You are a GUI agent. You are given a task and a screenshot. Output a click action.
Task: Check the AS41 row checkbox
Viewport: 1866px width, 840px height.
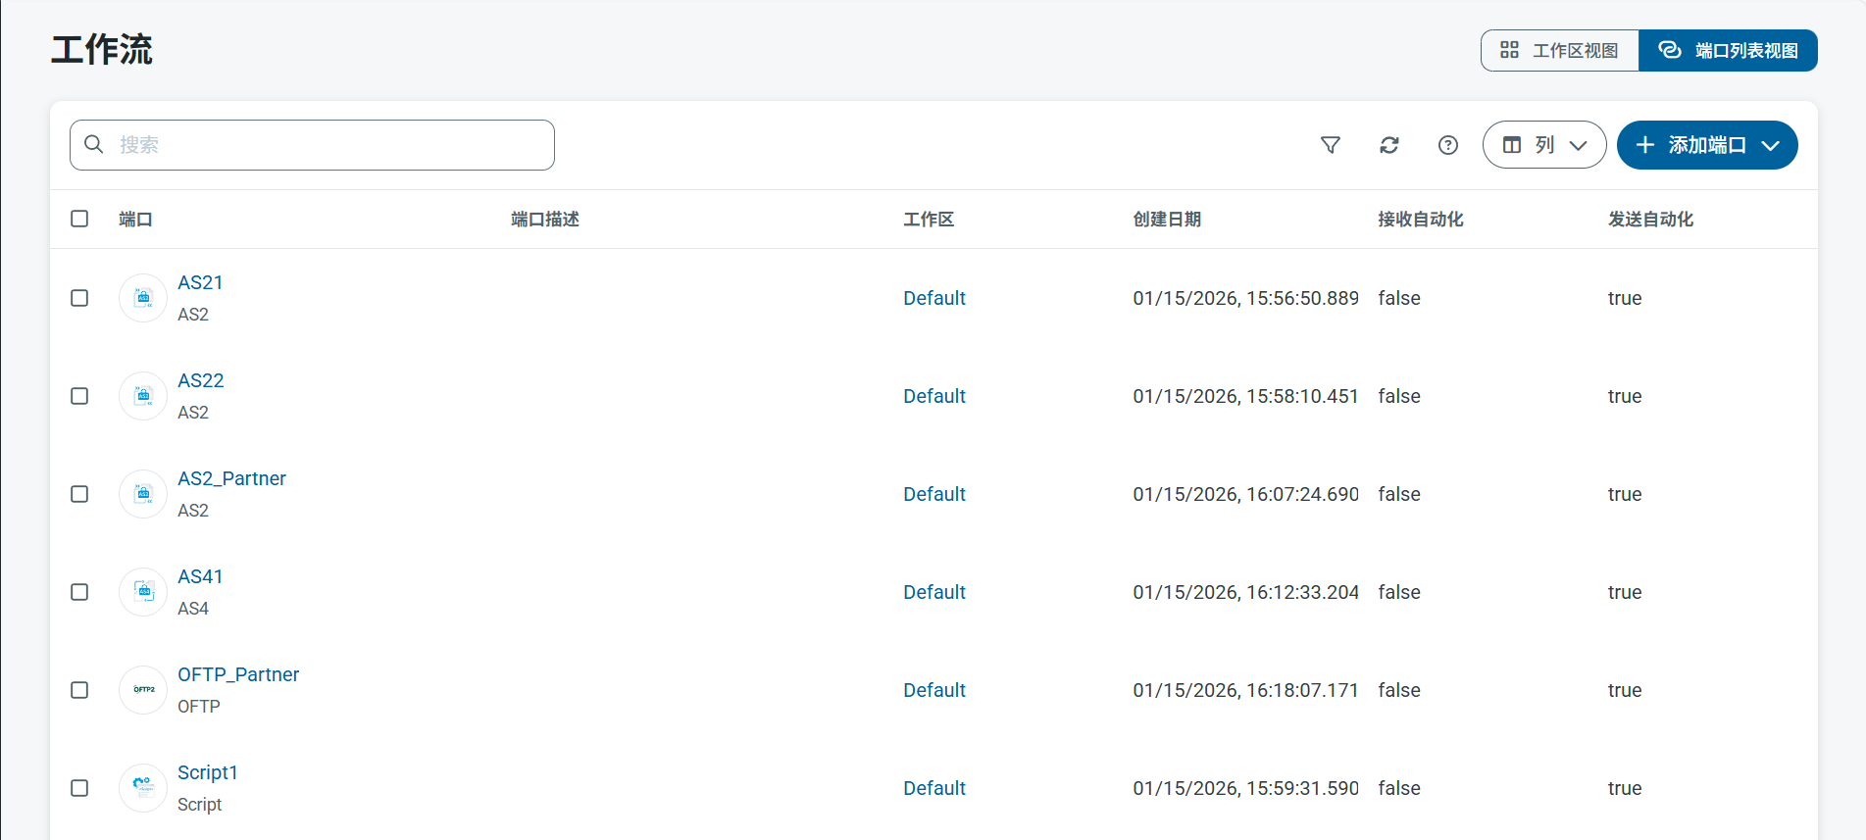79,592
